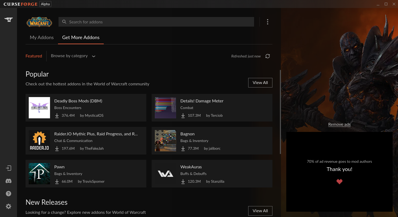The width and height of the screenshot is (398, 217).
Task: Click the login arrow icon in sidebar
Action: click(x=9, y=168)
